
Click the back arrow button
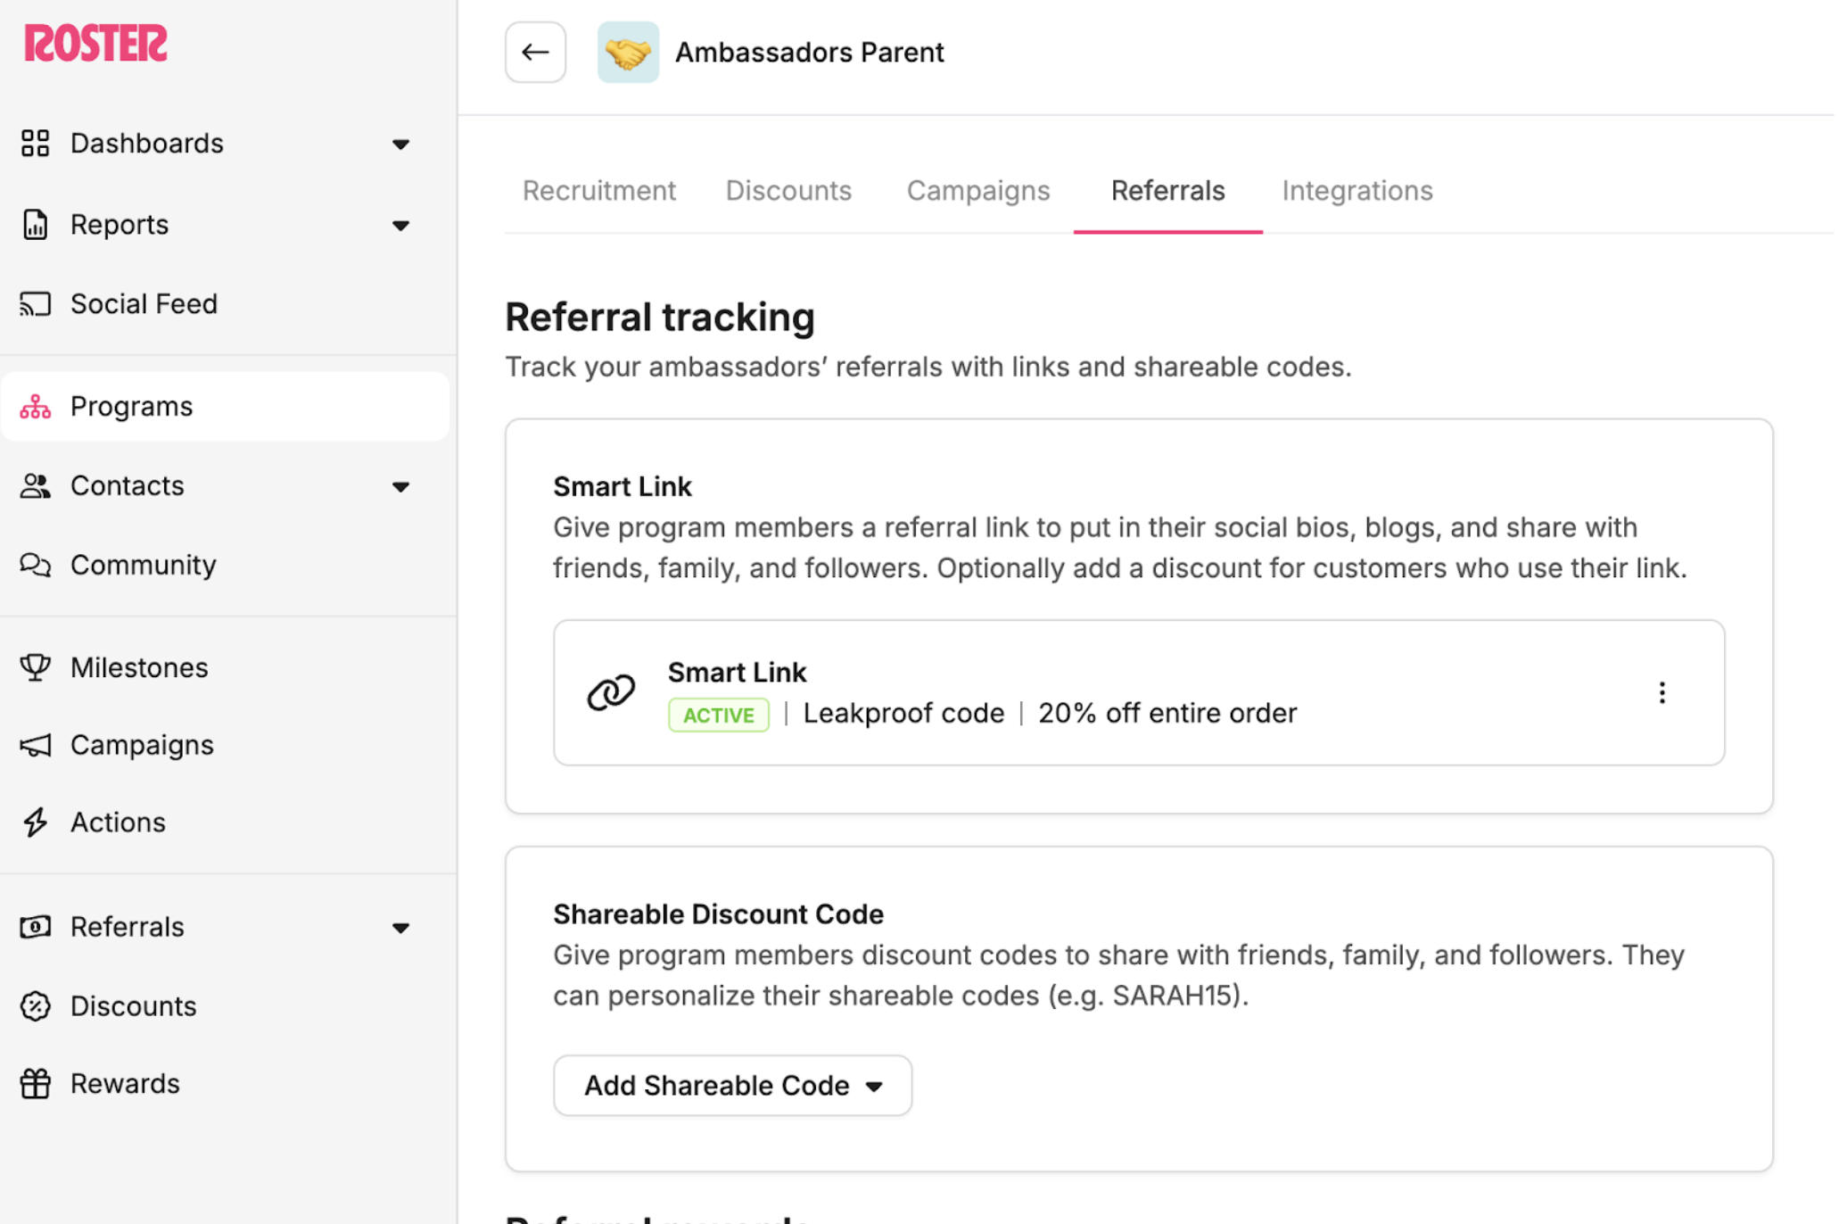[x=535, y=53]
